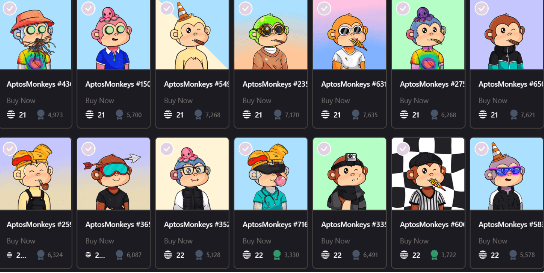Open the orange bucket-hat monkey thumbnail
Screen dimensions: 544x273
pos(36,35)
